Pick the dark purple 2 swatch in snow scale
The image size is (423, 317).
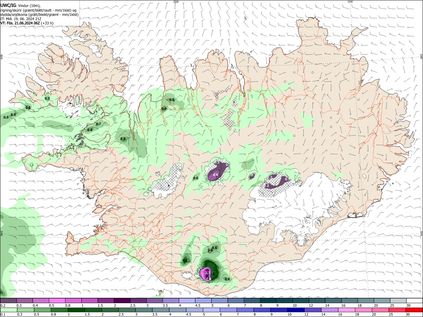click(122, 300)
